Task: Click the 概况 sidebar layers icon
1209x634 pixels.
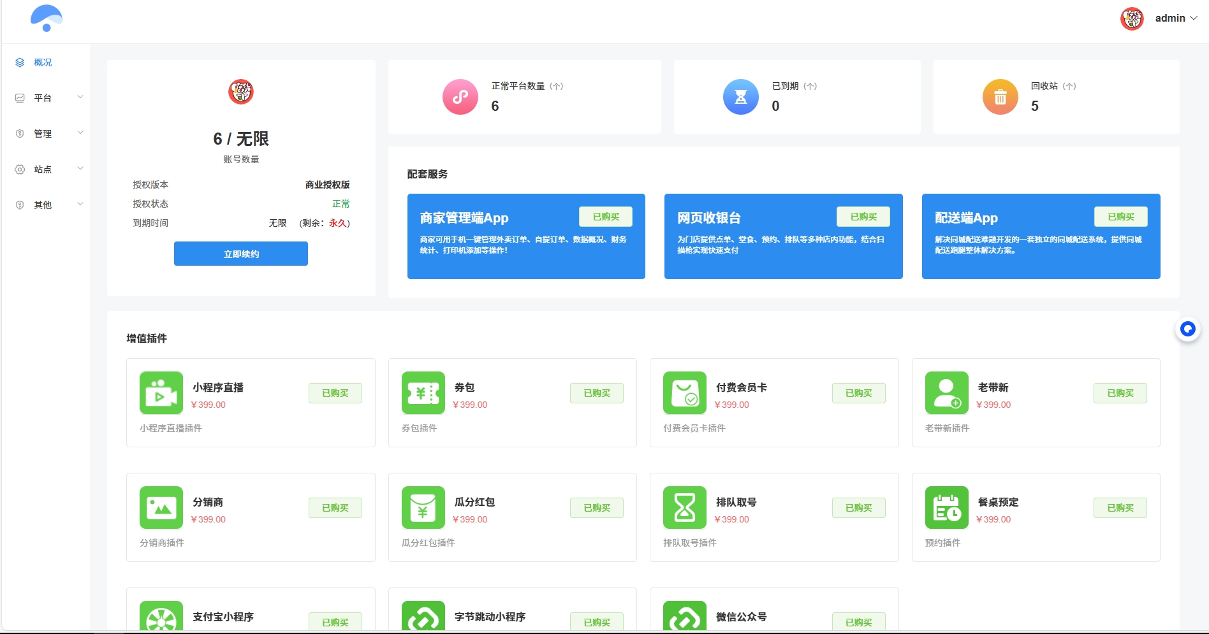Action: 20,62
